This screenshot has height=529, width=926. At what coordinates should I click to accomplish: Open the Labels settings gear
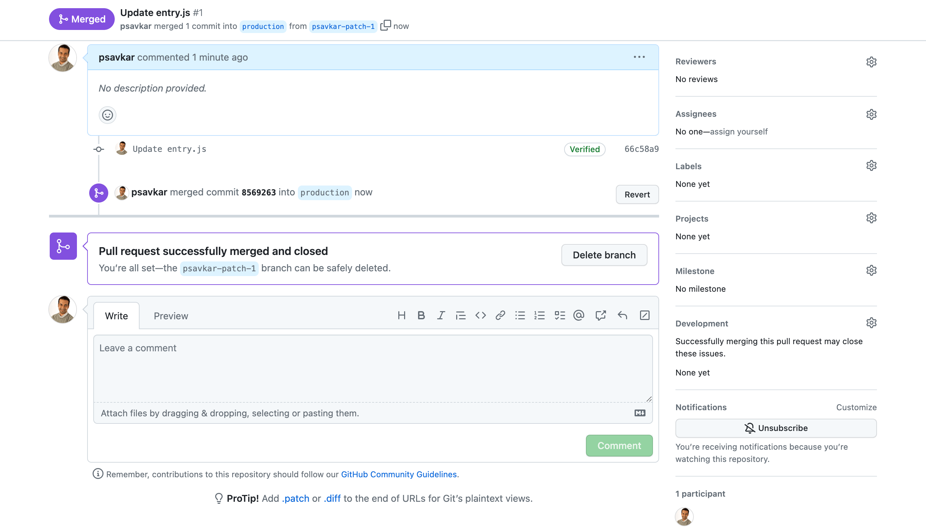(x=872, y=165)
